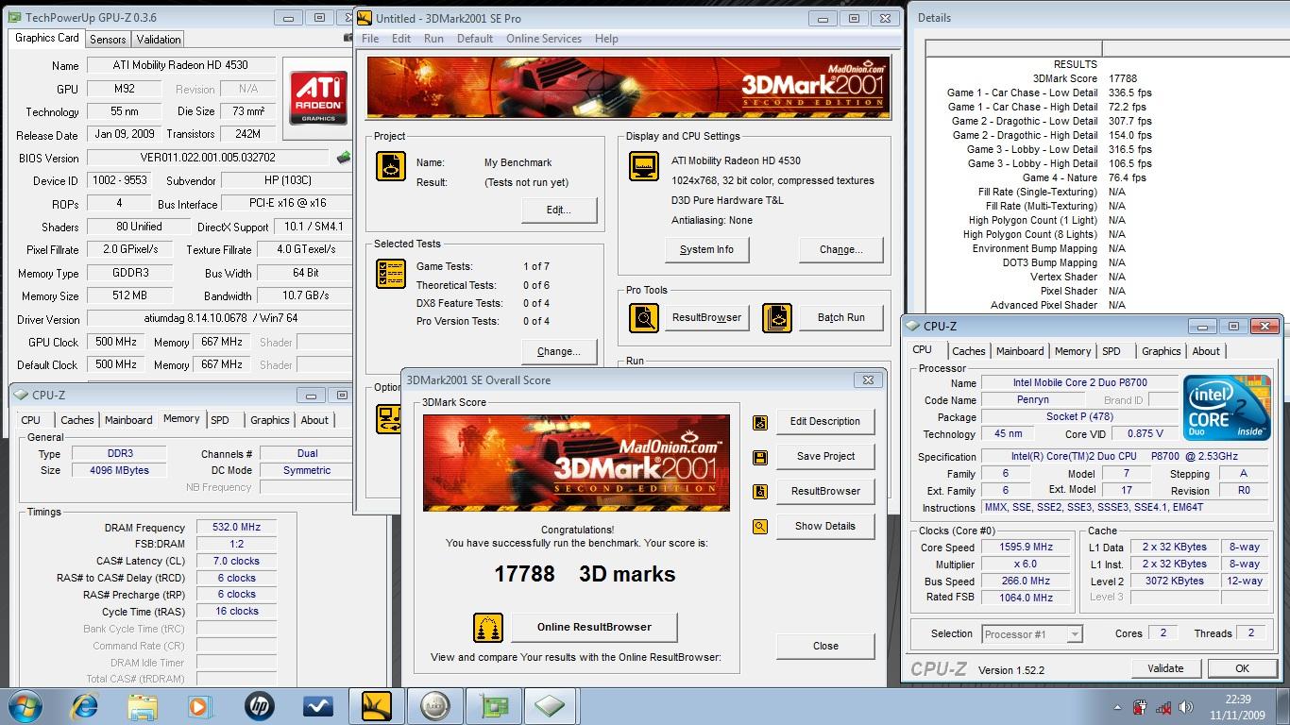This screenshot has height=725, width=1290.
Task: Click the Project icon in 3DMark2001
Action: [390, 166]
